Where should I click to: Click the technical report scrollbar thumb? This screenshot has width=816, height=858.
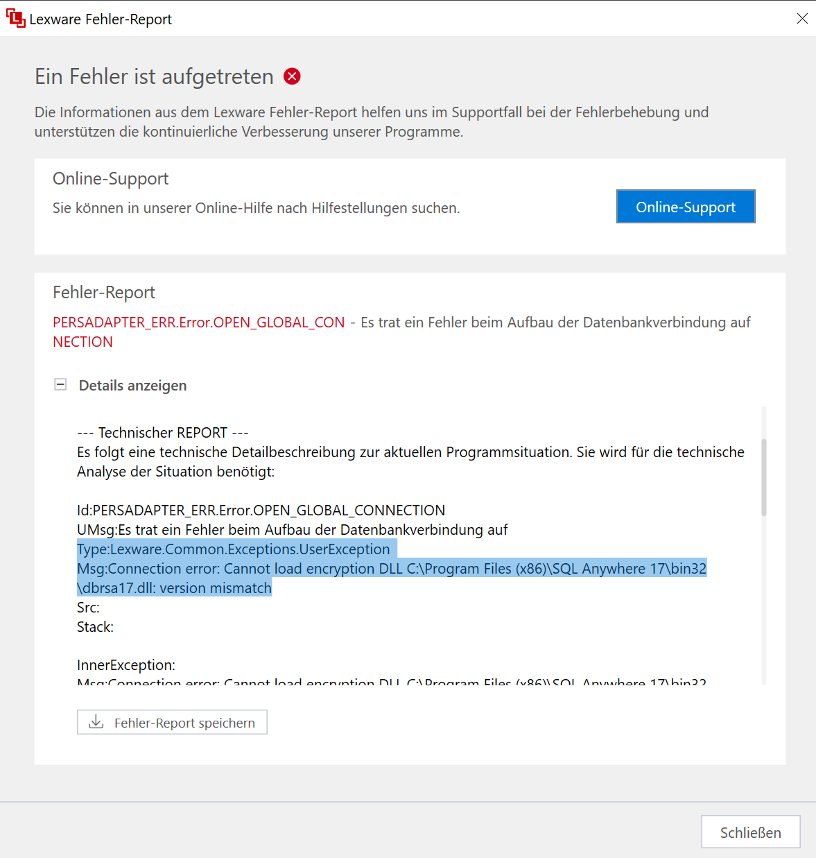click(x=764, y=477)
